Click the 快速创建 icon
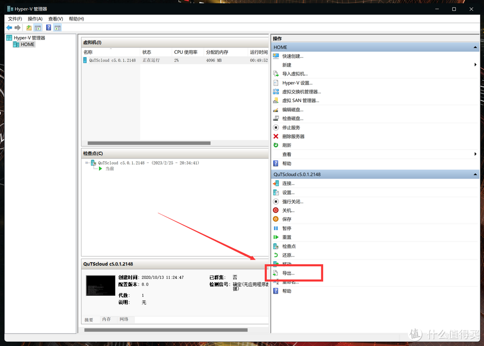This screenshot has height=346, width=484. pos(276,56)
